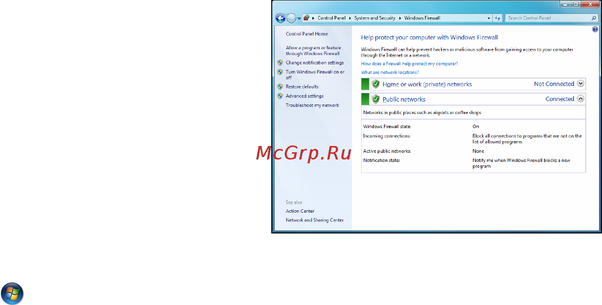Open Advanced settings

tap(305, 96)
